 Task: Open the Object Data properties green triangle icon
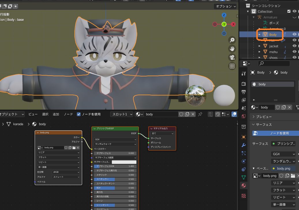[x=244, y=177]
